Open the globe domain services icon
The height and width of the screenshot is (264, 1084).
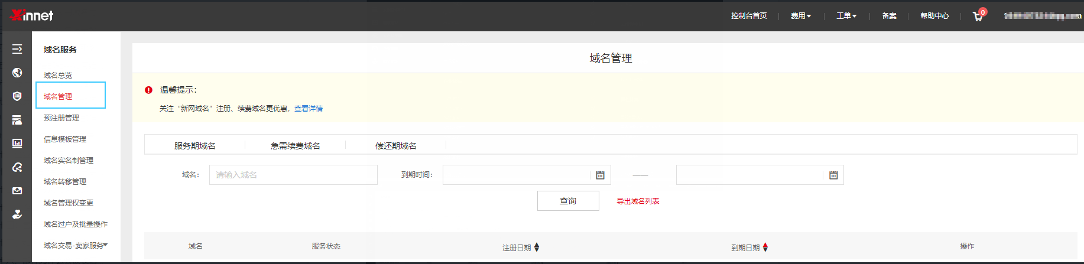17,73
